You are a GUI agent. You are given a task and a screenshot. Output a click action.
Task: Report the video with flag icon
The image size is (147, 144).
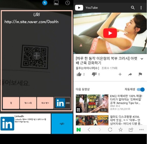(140, 74)
